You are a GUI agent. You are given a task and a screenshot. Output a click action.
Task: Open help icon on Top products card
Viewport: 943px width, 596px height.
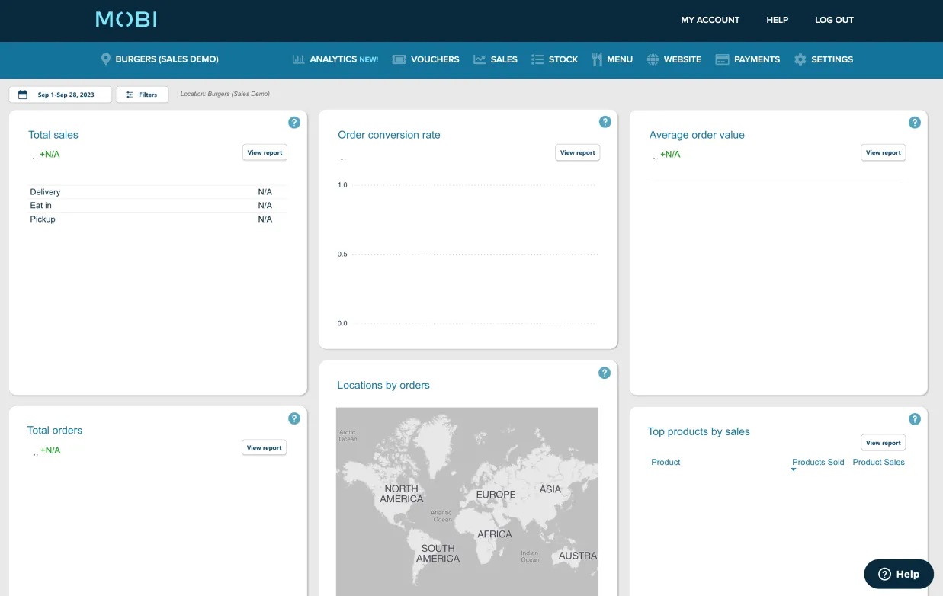click(915, 419)
